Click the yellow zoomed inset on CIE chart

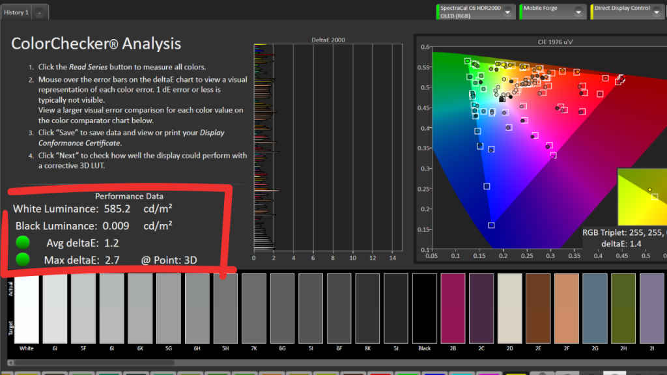tap(642, 197)
